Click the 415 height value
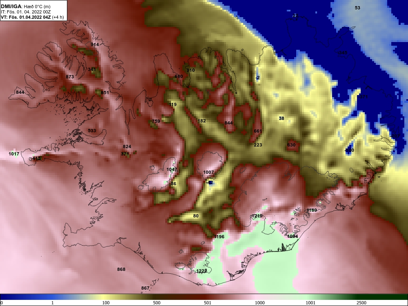Viewport: 408px width, 306px height. (37, 158)
